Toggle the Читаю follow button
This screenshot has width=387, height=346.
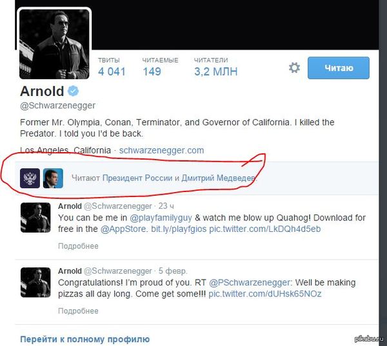click(339, 68)
